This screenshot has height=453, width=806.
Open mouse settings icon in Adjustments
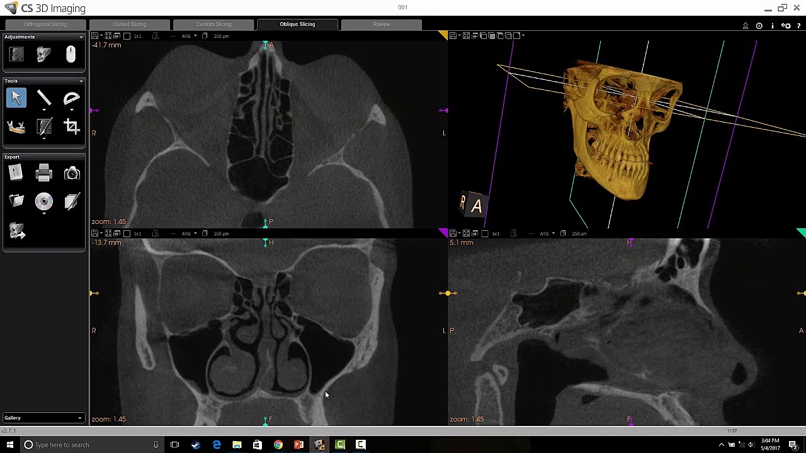coord(71,55)
